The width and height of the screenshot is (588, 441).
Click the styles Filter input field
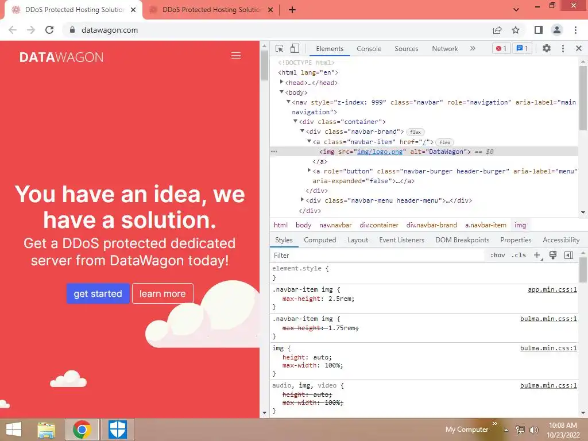[377, 256]
